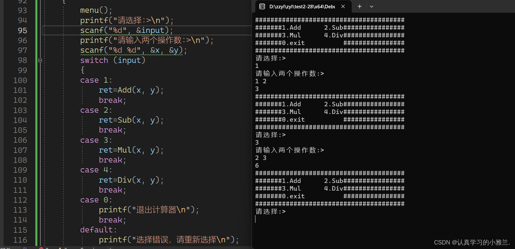This screenshot has width=515, height=249.
Task: Click the switch (input) statement
Action: 113,60
